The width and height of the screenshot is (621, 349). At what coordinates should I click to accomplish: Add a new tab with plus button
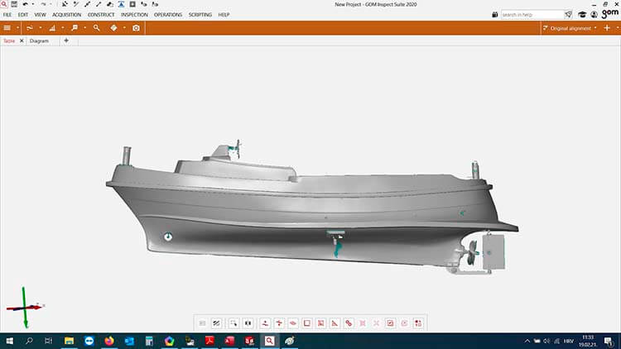pos(66,41)
